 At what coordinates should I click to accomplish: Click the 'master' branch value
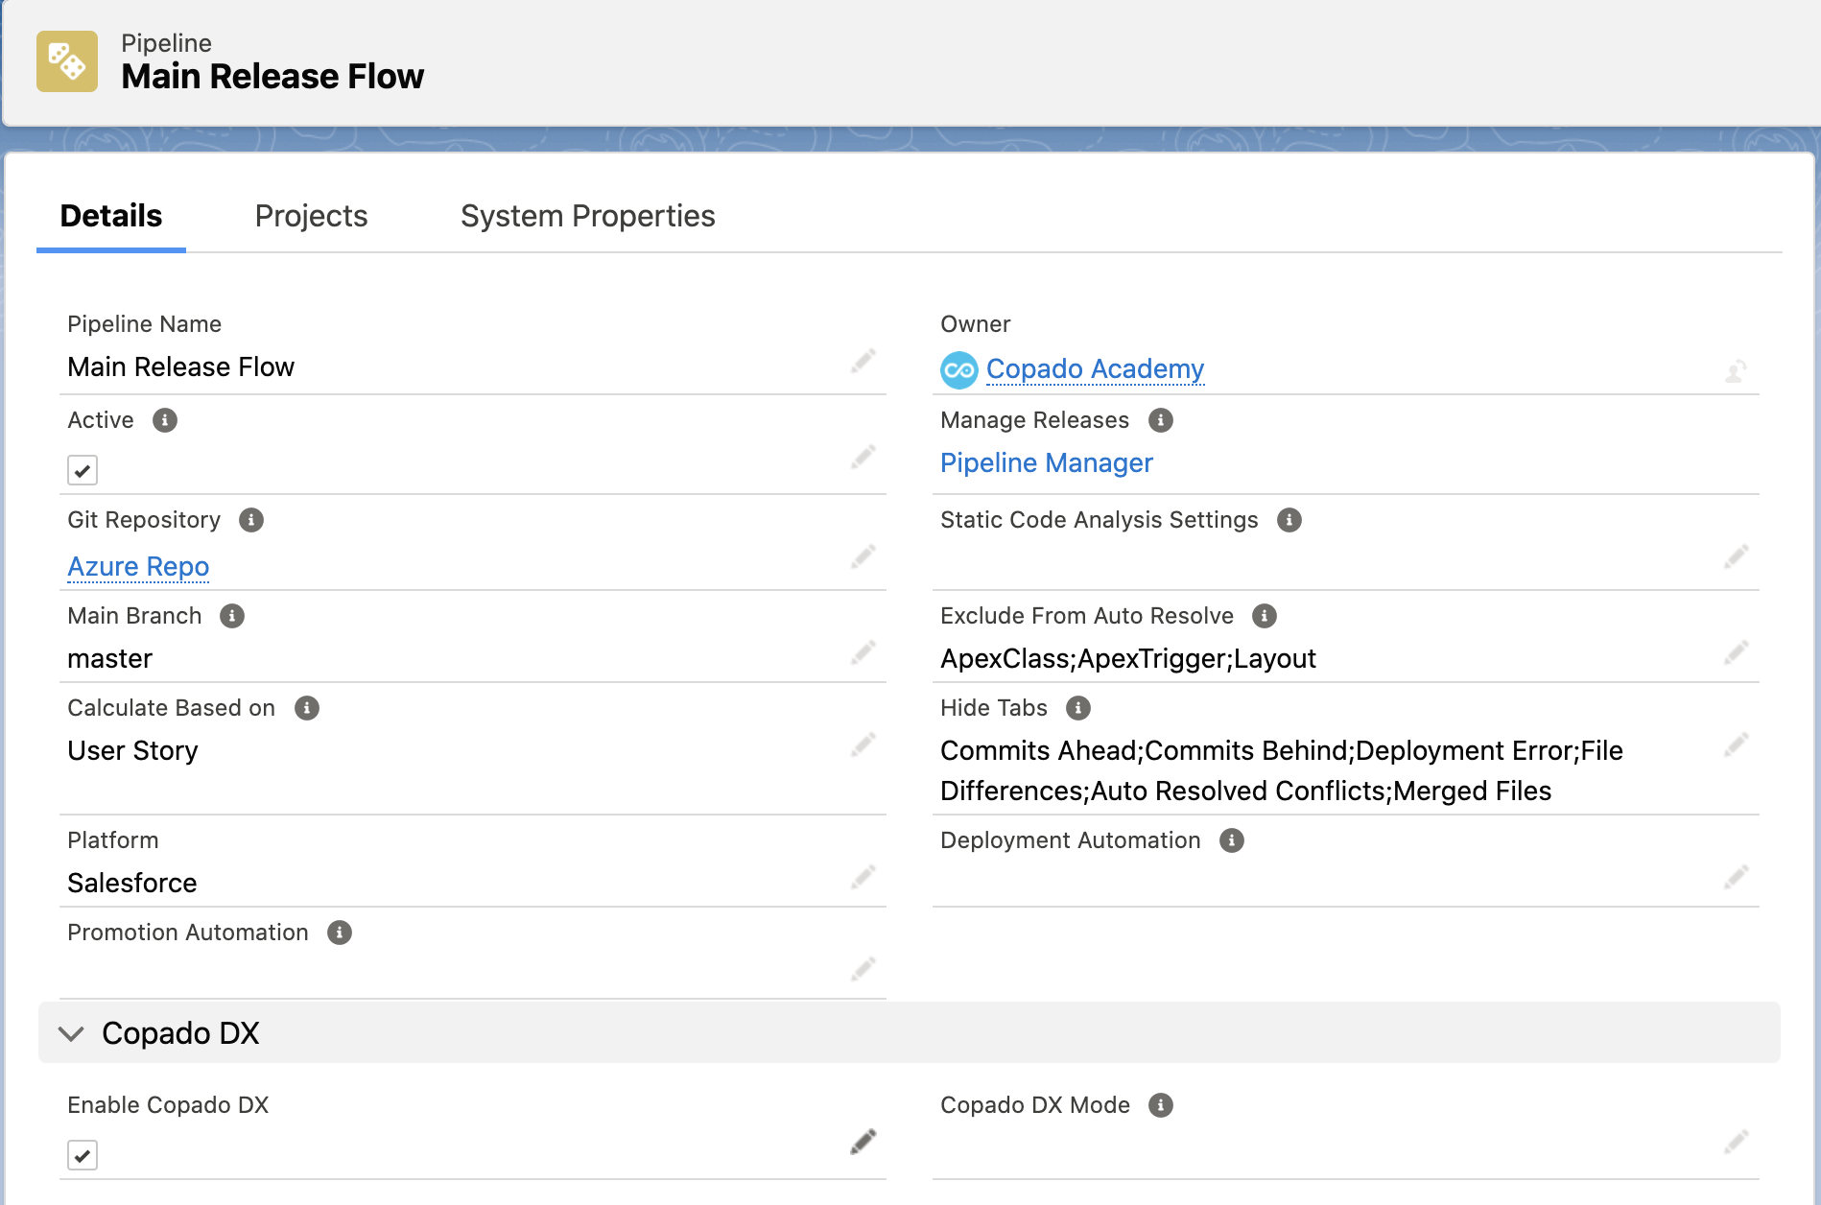(x=110, y=659)
